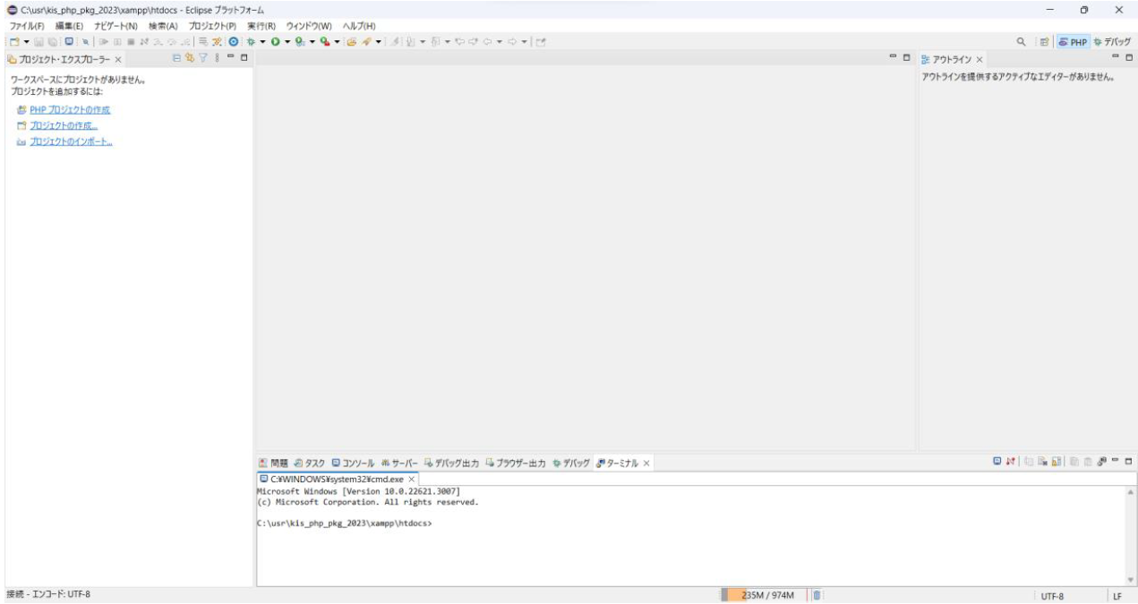Run garbage collector via trash icon
This screenshot has height=604, width=1138.
tap(817, 595)
